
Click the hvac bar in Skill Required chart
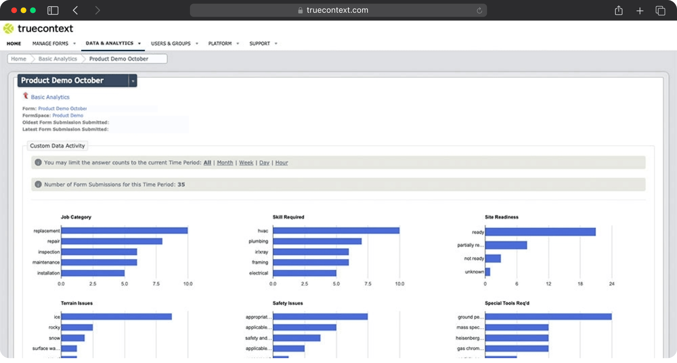(336, 231)
